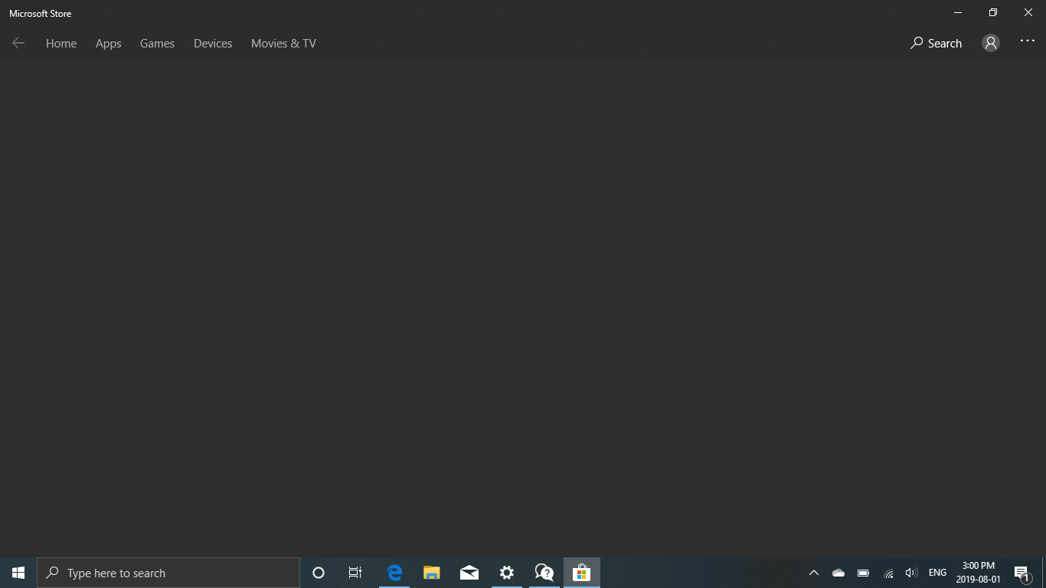
Task: Click the ENG input language indicator
Action: coord(937,573)
